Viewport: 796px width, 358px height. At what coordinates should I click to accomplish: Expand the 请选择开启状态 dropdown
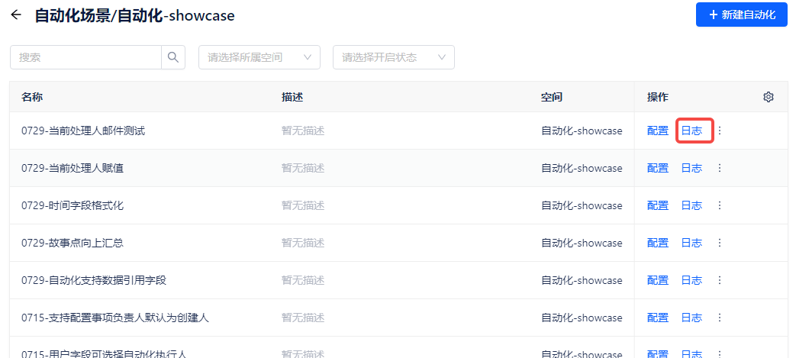[394, 57]
